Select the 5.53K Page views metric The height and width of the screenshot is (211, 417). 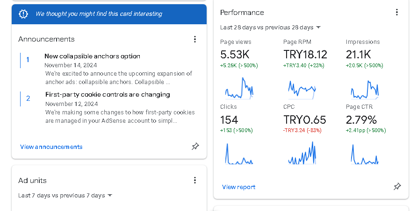[235, 55]
